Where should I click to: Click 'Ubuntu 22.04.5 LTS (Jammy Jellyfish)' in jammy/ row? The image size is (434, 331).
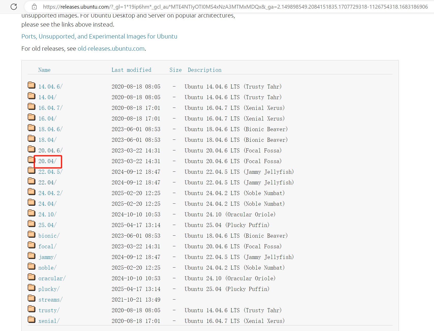click(x=239, y=257)
